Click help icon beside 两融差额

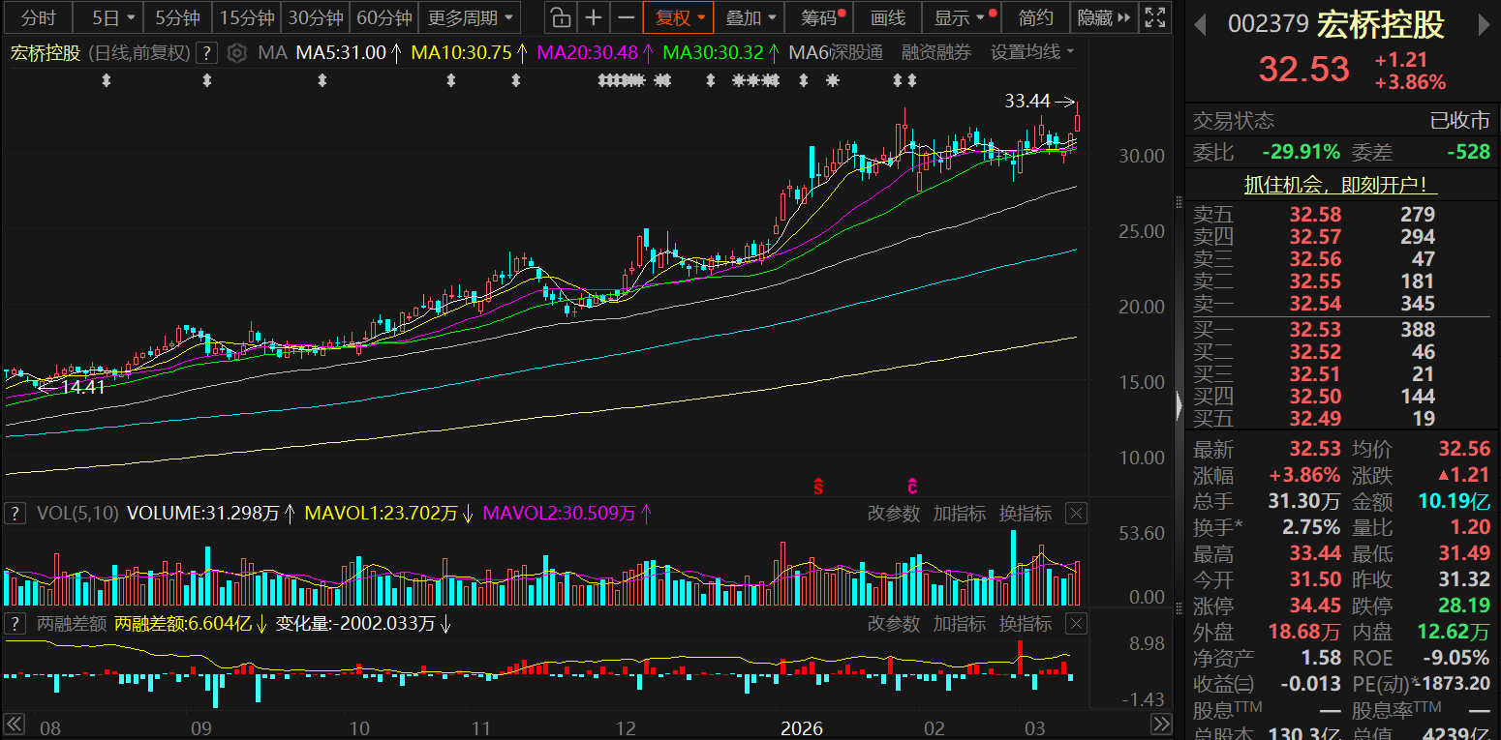(x=15, y=624)
